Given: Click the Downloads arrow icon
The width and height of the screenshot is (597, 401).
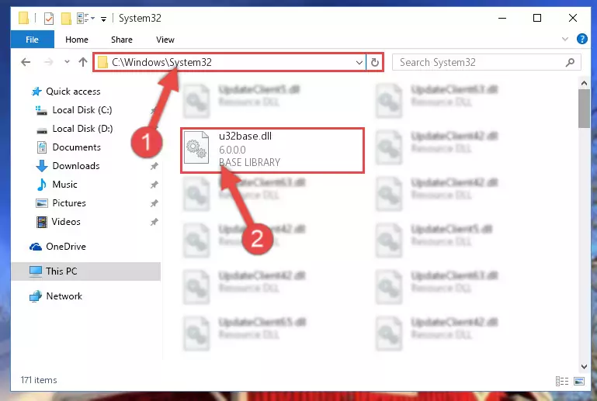Looking at the screenshot, I should point(41,166).
